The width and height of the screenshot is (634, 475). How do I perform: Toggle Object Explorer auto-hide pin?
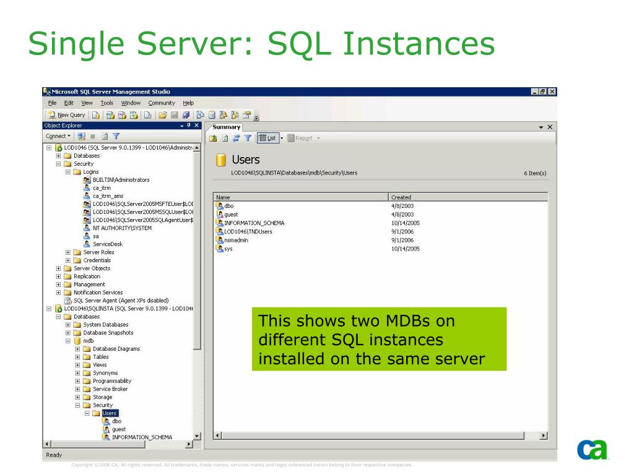coord(188,126)
